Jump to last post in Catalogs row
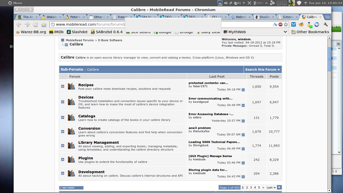This screenshot has height=193, width=343. point(243,121)
